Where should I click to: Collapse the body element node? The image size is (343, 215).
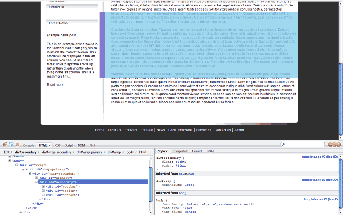[x=10, y=161]
